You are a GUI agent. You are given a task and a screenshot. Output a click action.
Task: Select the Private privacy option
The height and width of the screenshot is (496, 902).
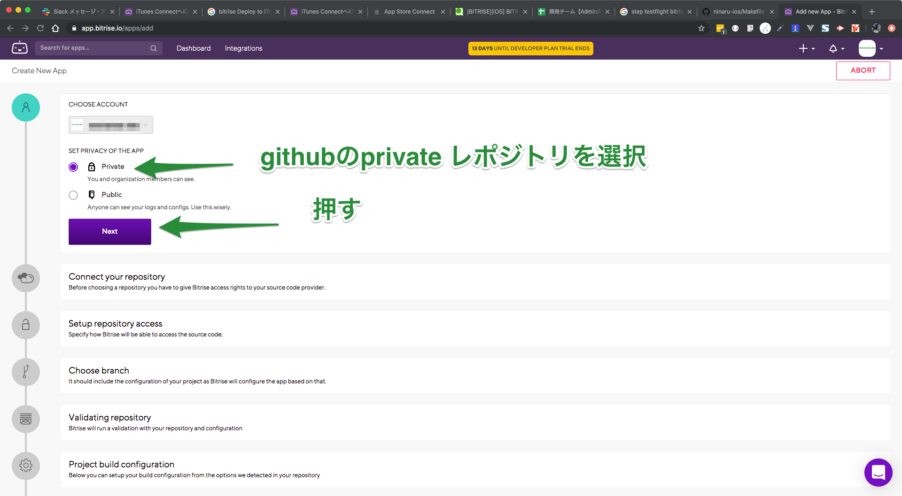pyautogui.click(x=73, y=167)
